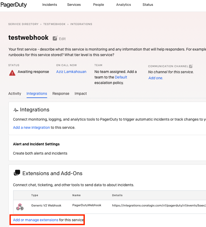Click the Extensions and Add-Ons chat icon
Screen dimensions: 206x227
pyautogui.click(x=17, y=173)
